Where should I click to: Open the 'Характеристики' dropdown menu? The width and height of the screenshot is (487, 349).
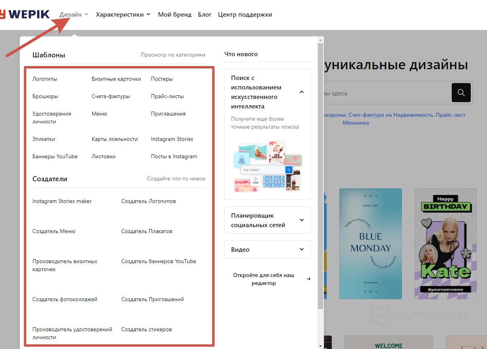(123, 15)
